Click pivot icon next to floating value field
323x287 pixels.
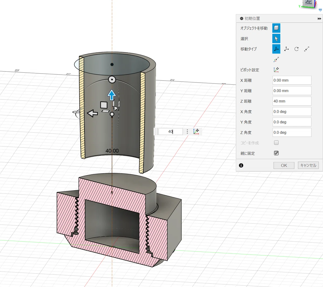196,132
